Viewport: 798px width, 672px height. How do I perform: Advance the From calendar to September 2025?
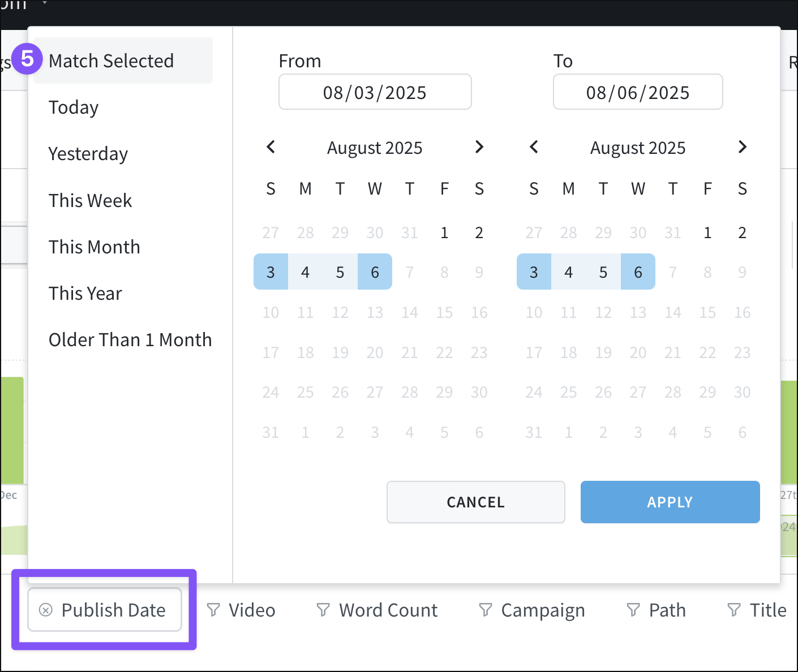click(479, 147)
